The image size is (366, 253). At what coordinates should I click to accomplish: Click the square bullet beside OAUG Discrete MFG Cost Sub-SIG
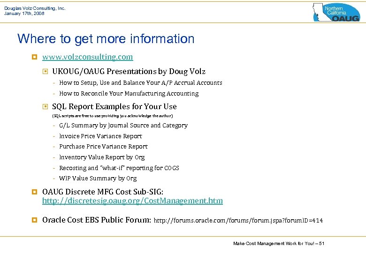35,192
